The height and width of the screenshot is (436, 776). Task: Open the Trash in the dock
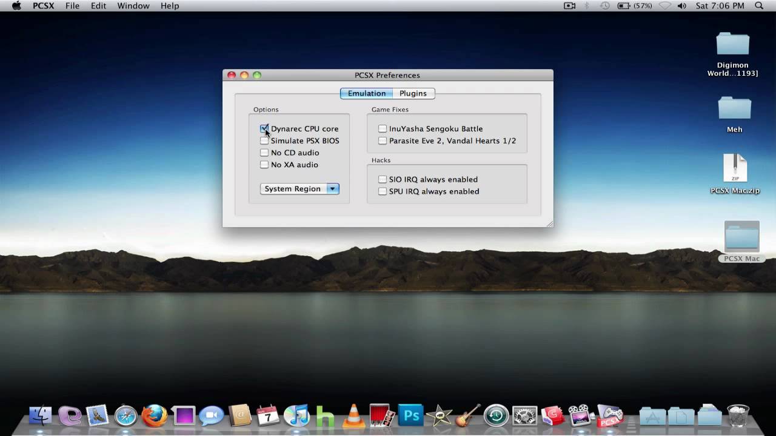click(x=738, y=415)
